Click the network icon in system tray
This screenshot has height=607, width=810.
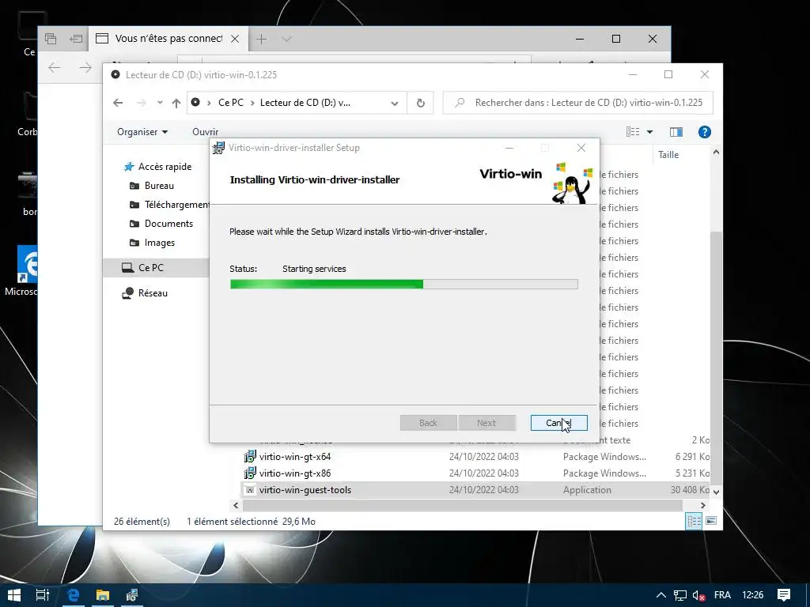(x=679, y=595)
